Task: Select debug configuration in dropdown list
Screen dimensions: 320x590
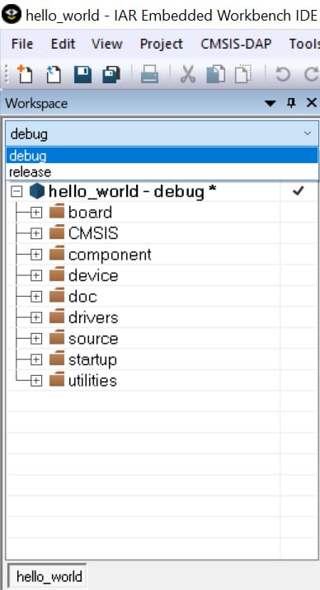Action: pos(162,156)
